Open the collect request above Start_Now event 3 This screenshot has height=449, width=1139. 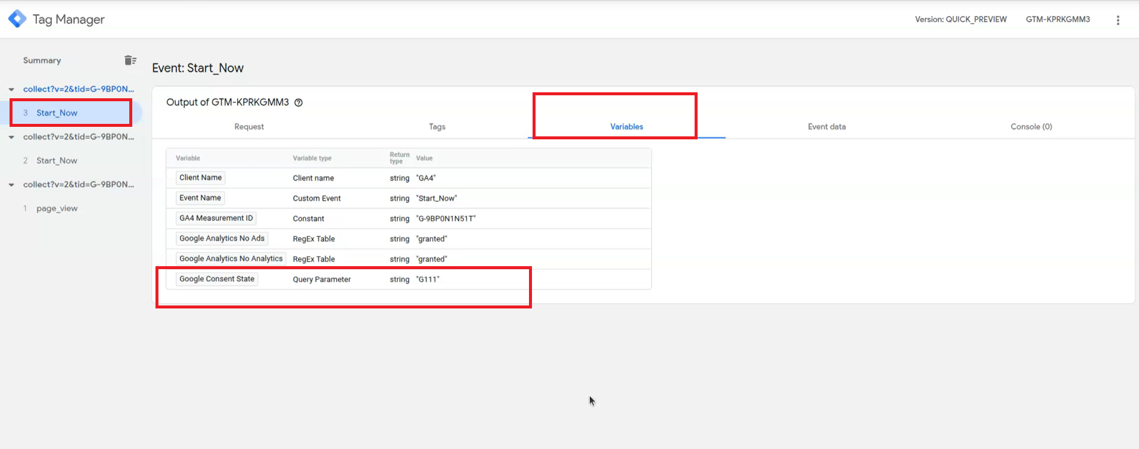[79, 89]
